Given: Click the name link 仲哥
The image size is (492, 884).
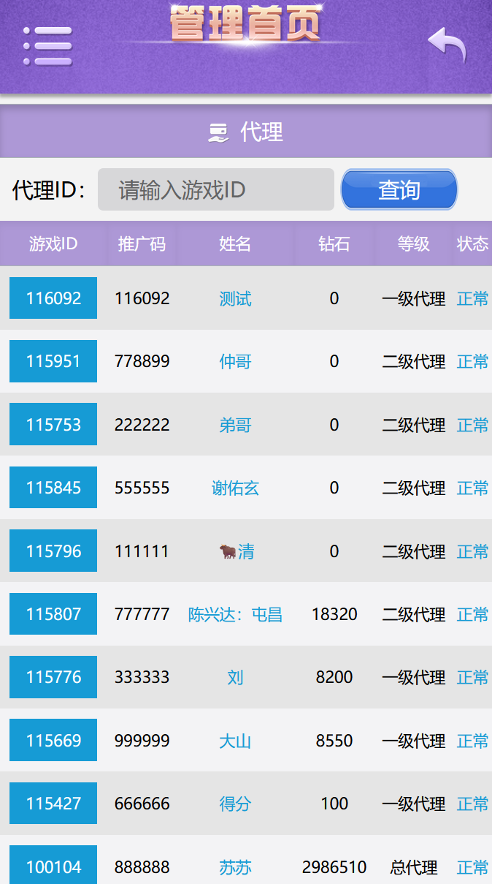Looking at the screenshot, I should [x=235, y=361].
